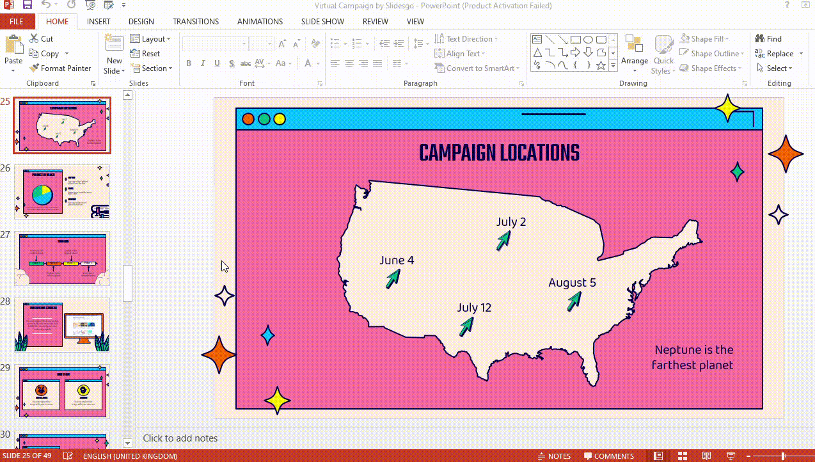Screen dimensions: 815x462
Task: Click the Reset slide button
Action: coord(145,54)
